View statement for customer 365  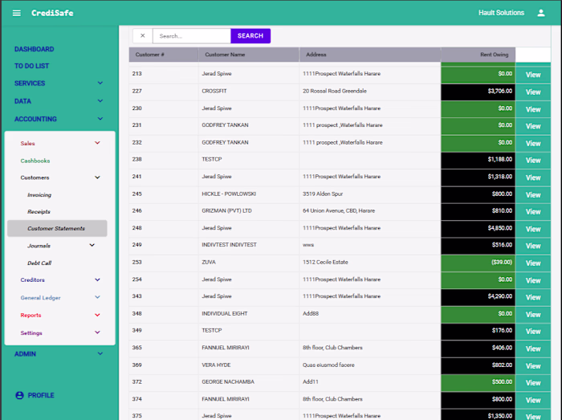click(533, 349)
